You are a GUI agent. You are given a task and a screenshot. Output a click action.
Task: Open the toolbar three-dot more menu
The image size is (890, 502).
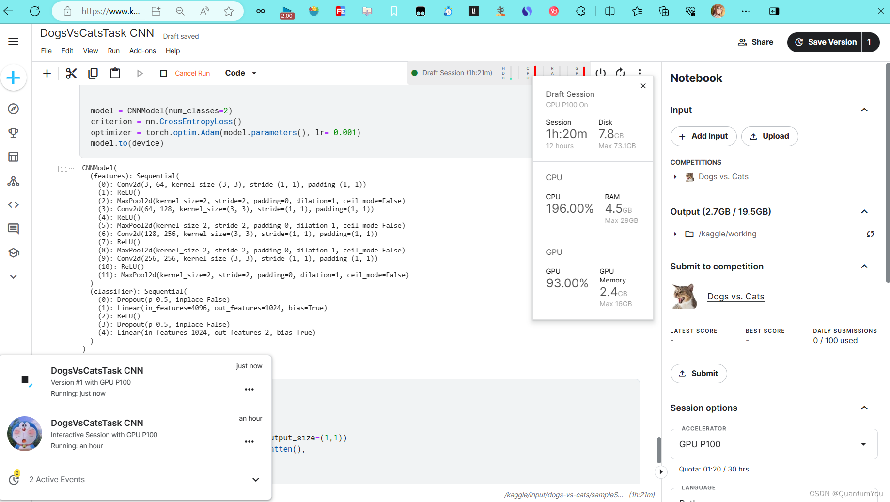pyautogui.click(x=640, y=73)
